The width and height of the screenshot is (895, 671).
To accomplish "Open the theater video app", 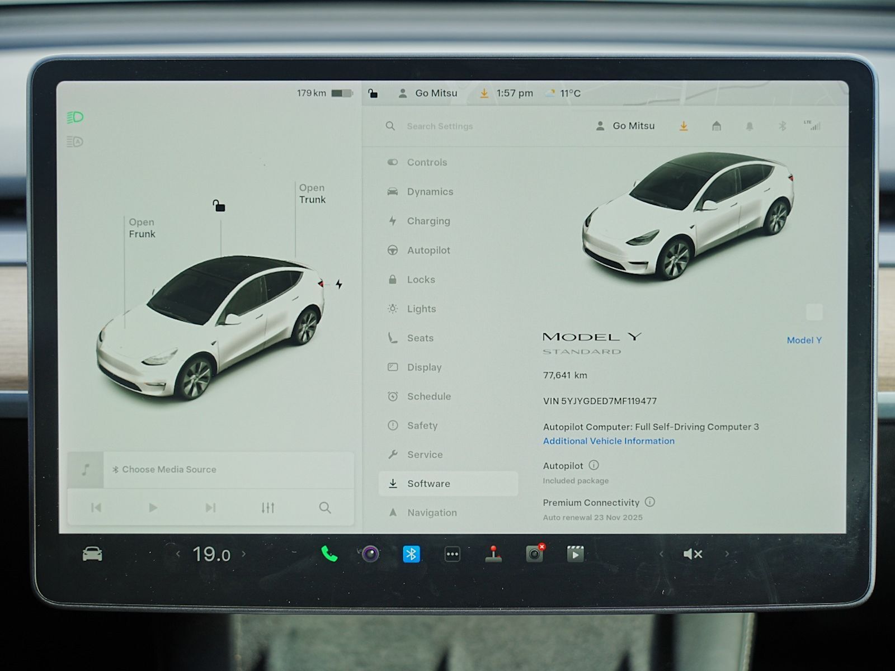I will pos(575,554).
